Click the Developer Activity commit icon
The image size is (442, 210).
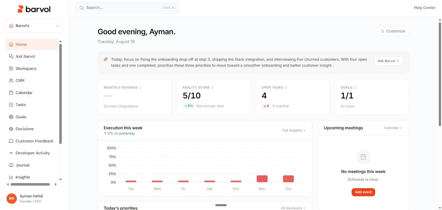click(11, 153)
